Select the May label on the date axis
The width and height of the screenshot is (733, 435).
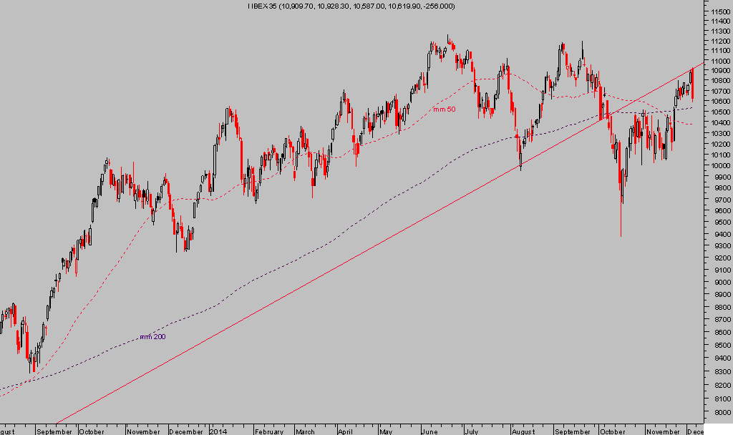387,431
